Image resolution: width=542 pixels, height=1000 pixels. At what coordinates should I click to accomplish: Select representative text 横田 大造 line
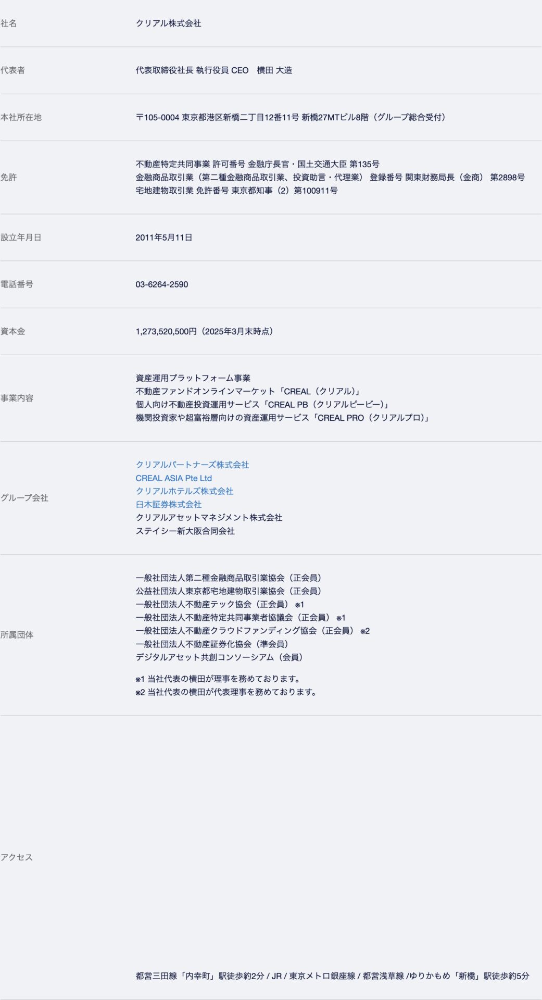click(213, 70)
